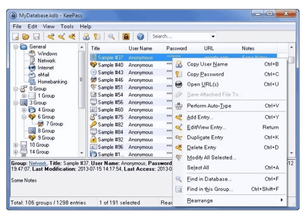Open the Rearrange submenu
This screenshot has width=305, height=213.
point(229,201)
